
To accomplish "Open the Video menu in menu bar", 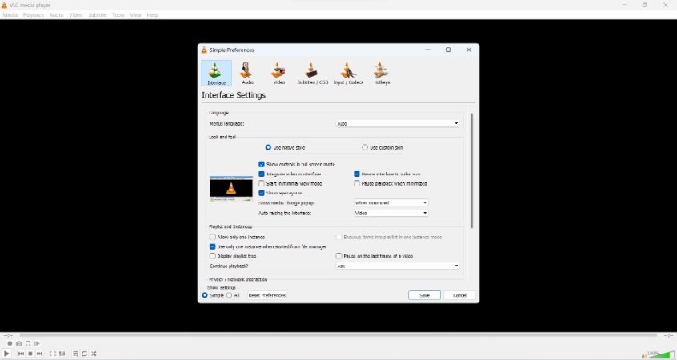I will [75, 15].
